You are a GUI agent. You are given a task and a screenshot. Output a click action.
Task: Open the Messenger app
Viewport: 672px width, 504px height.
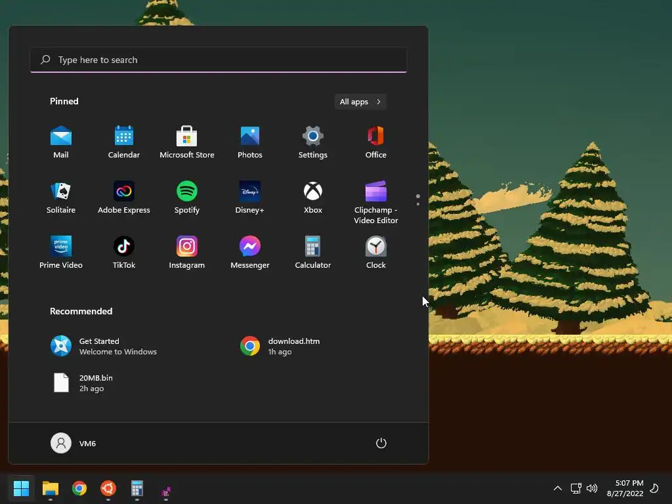(x=250, y=253)
